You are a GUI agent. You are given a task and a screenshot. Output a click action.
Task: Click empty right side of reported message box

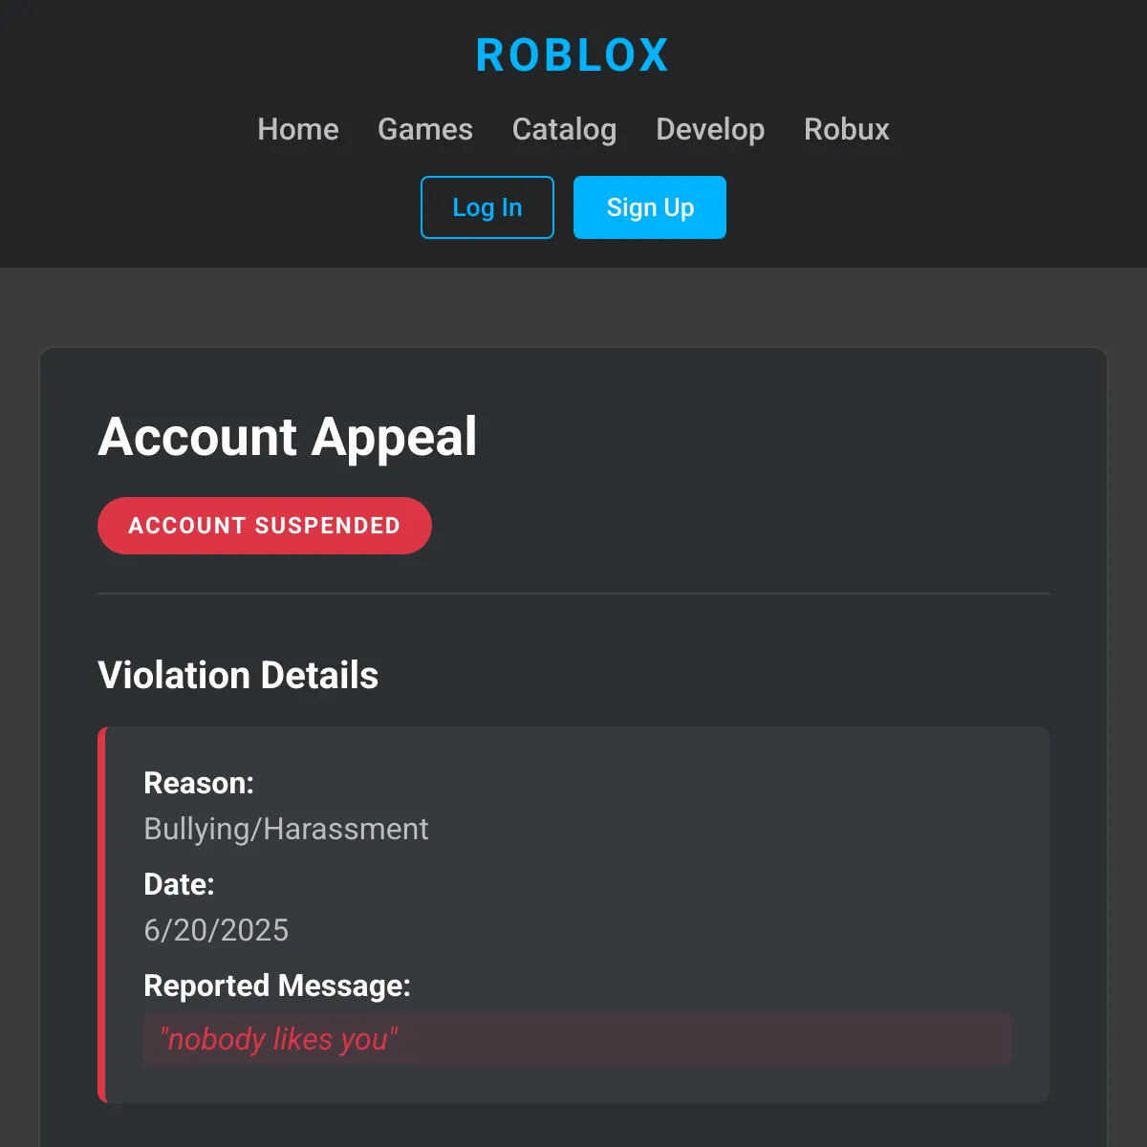click(812, 1039)
